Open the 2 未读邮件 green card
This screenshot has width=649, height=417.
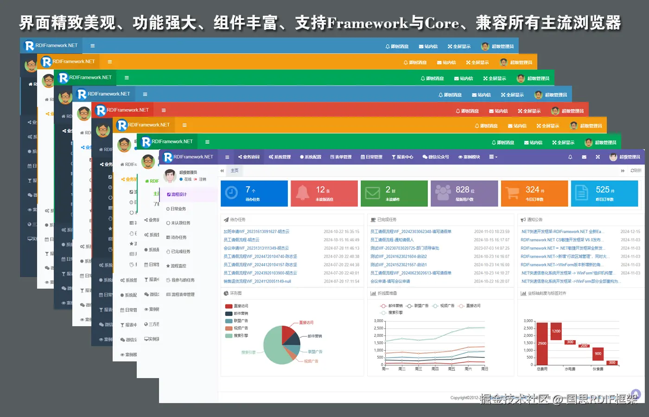[x=394, y=193]
